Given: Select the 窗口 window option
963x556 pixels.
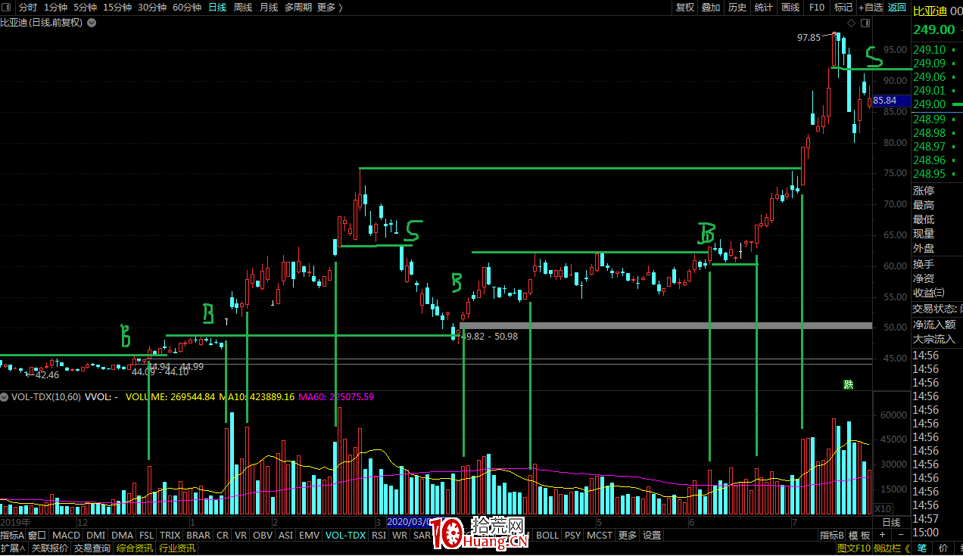Looking at the screenshot, I should 37,535.
